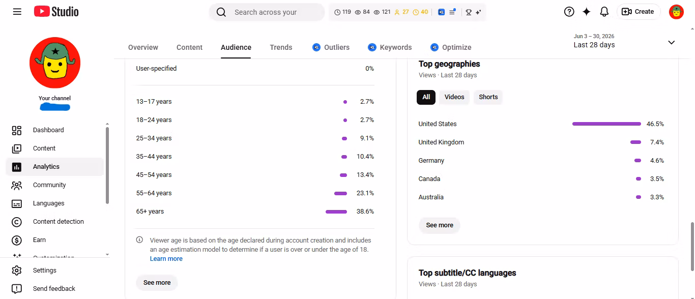Open the Learn more link

pos(166,259)
